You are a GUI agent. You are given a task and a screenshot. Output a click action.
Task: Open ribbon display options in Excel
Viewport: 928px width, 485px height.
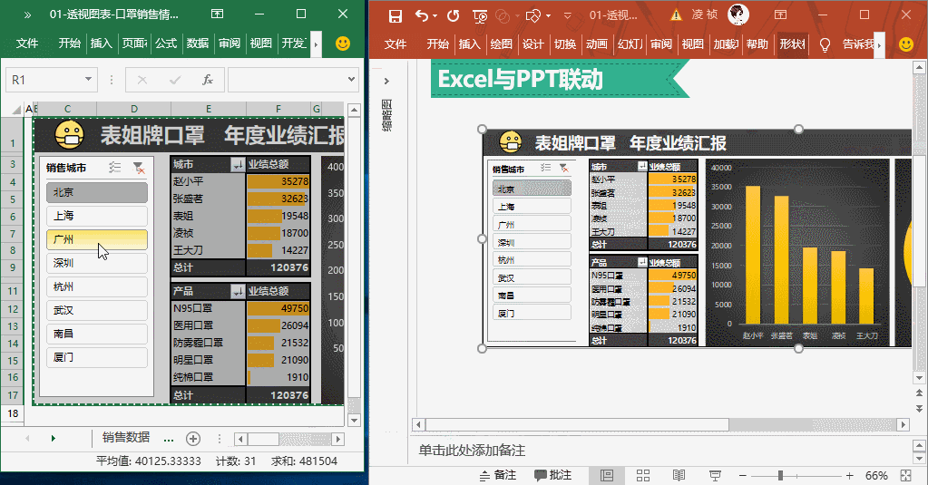click(x=217, y=14)
